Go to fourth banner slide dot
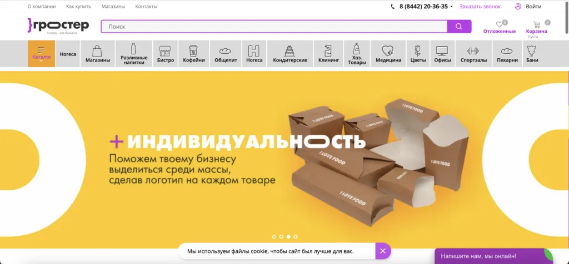Viewport: 569px width, 264px height. (x=296, y=237)
